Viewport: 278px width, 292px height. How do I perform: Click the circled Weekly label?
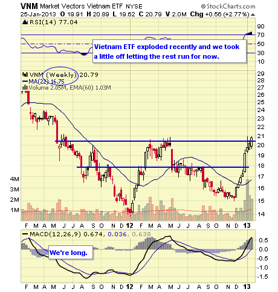coord(62,75)
